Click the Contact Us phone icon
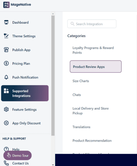The width and height of the screenshot is (137, 166). click(6, 163)
